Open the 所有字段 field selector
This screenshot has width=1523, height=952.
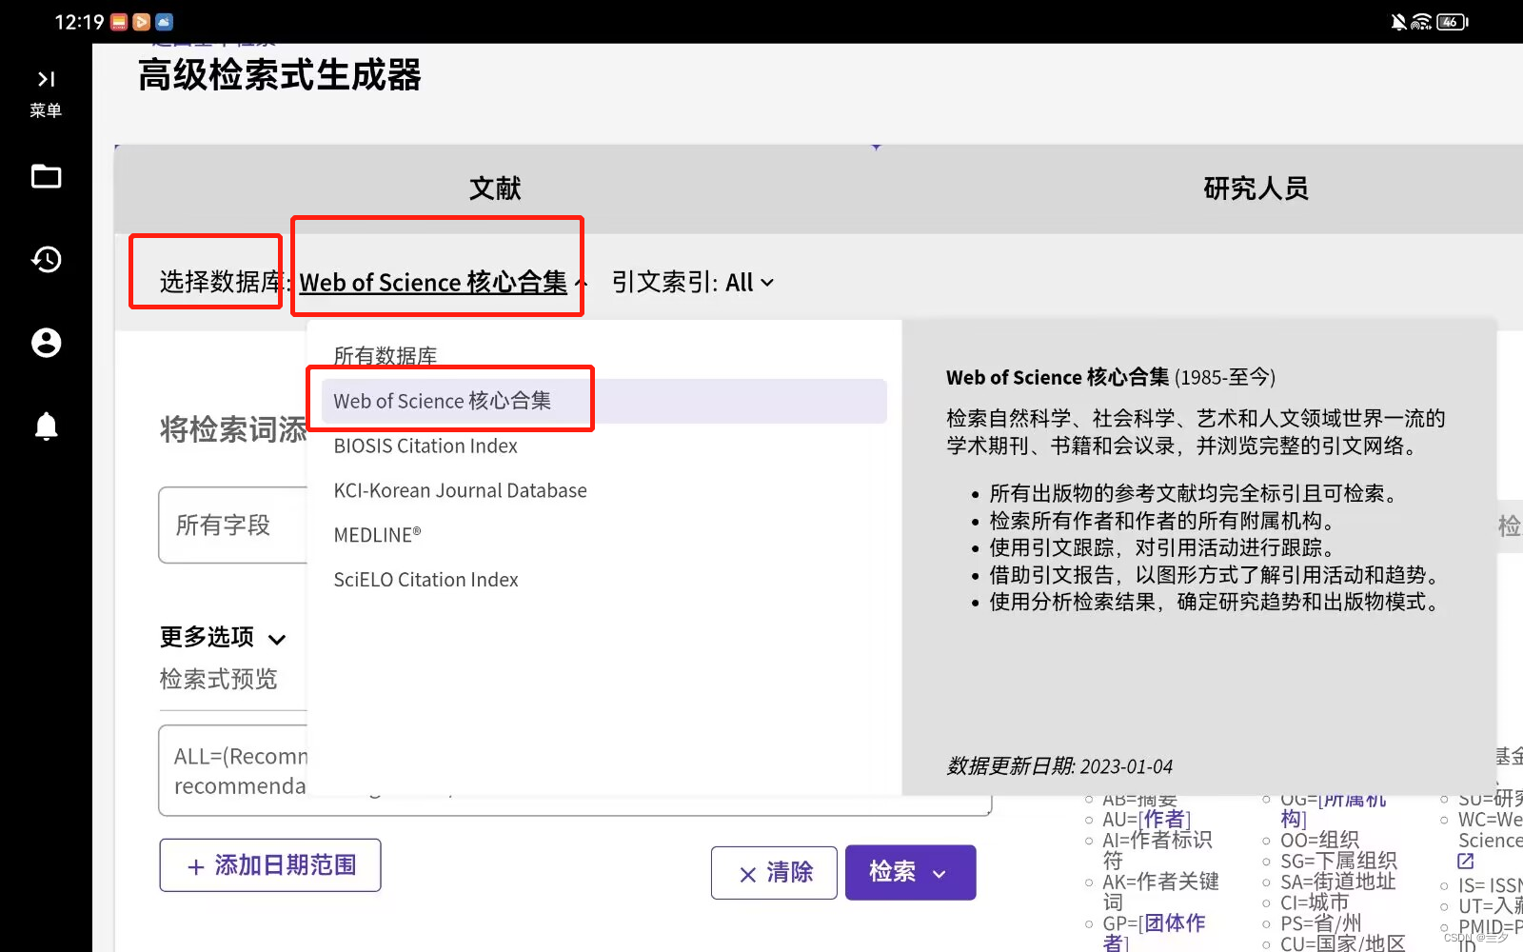[x=233, y=526]
